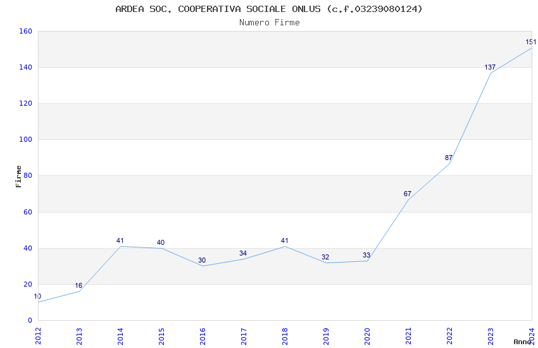Select the data label 67 for 2021
Viewport: 538px width, 348px height.
pos(407,194)
